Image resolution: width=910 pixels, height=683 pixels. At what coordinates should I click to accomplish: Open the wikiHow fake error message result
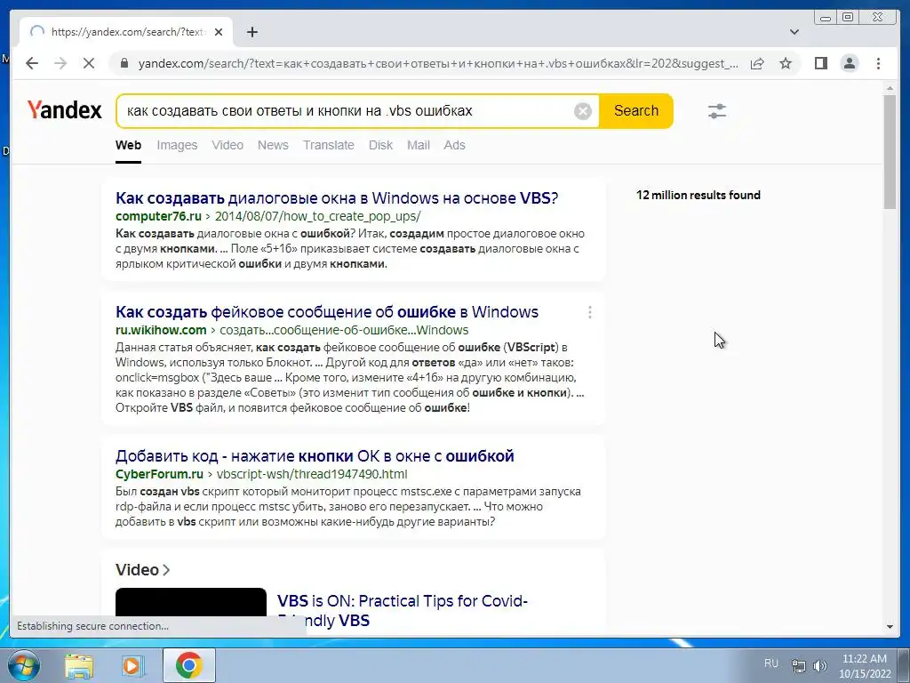(327, 312)
